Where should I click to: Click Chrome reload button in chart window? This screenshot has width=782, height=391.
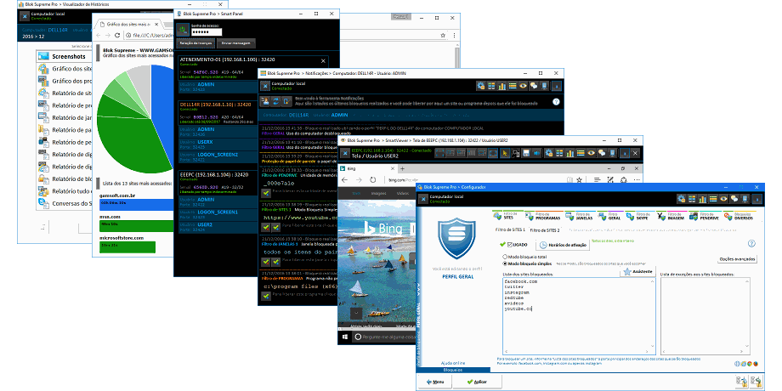[117, 36]
